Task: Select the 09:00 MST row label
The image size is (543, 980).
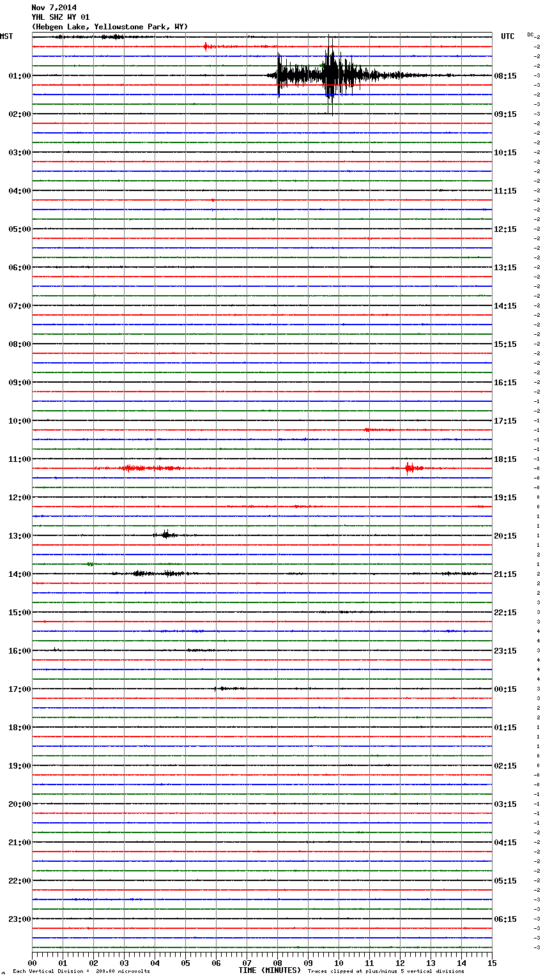Action: [x=20, y=383]
